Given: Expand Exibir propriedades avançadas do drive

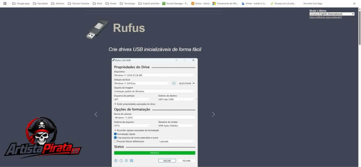Looking at the screenshot, I should (135, 104).
